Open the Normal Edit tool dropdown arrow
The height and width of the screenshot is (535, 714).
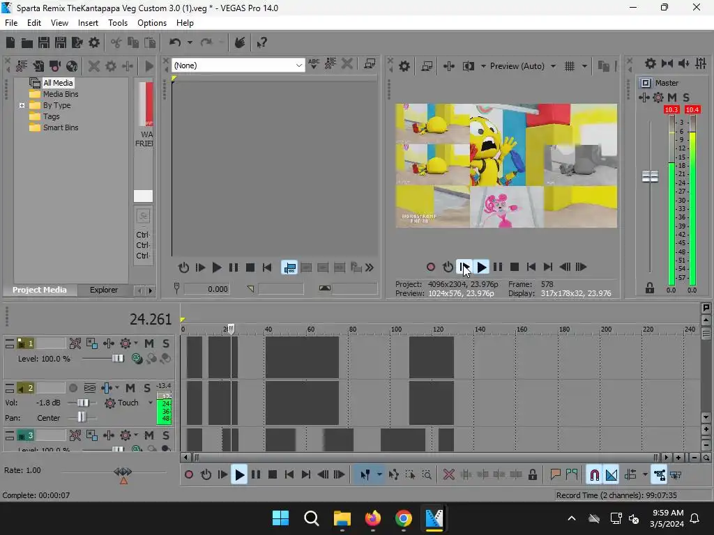pos(379,475)
